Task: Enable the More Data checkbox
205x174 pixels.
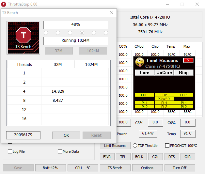Action: 60,151
